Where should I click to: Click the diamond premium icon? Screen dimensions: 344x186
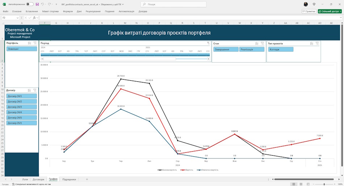pos(314,4)
